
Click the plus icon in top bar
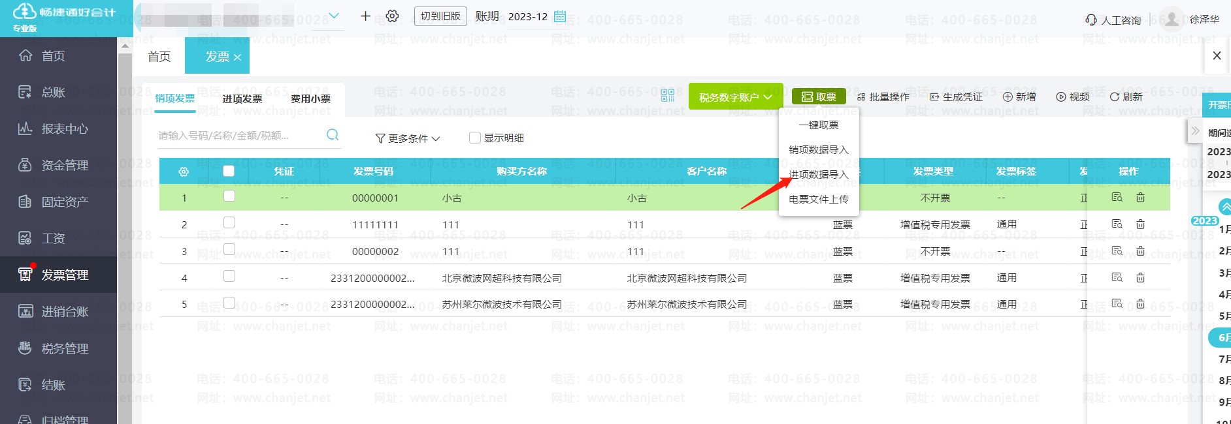(365, 16)
